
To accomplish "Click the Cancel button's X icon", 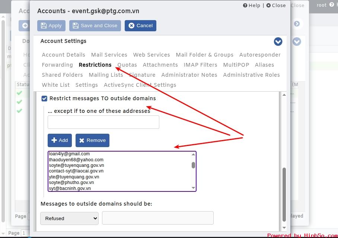I will pos(131,26).
